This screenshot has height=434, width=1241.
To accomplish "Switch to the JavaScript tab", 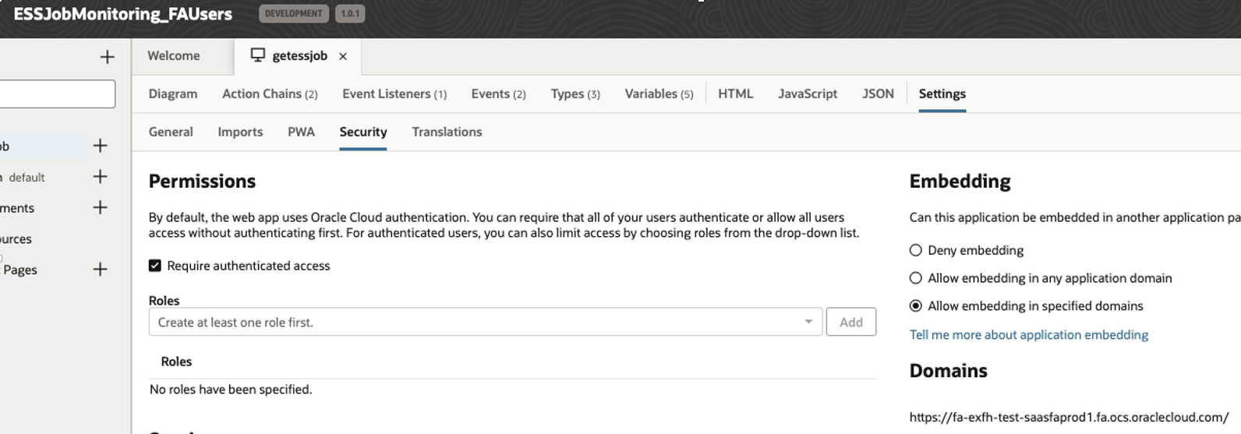I will pyautogui.click(x=808, y=94).
